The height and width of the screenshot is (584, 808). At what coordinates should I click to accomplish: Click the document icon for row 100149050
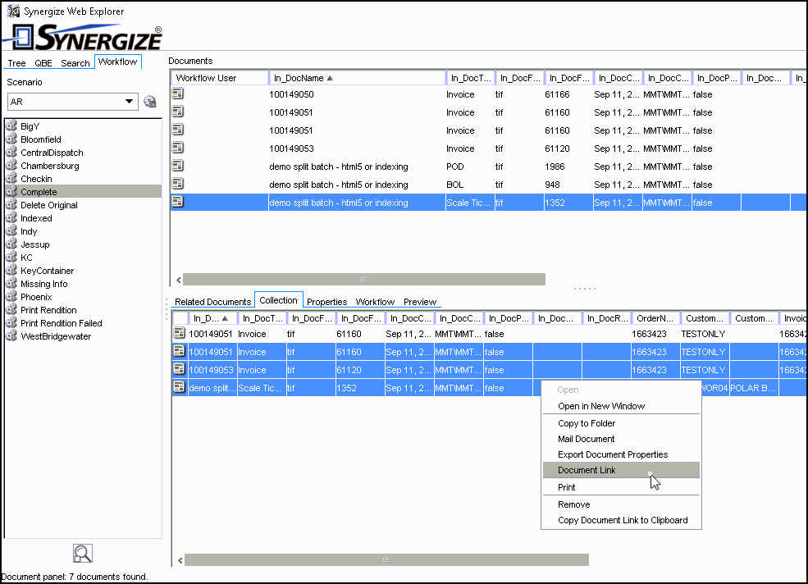tap(178, 94)
